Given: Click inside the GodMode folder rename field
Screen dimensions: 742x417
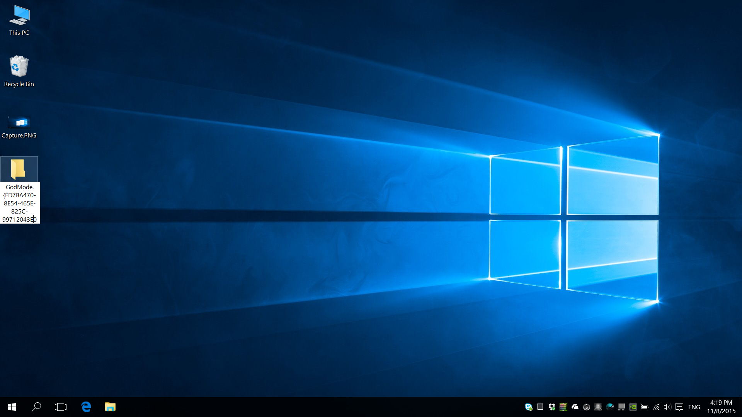Looking at the screenshot, I should point(20,203).
